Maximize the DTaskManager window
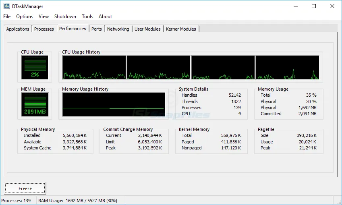342x205 pixels. [x=314, y=6]
